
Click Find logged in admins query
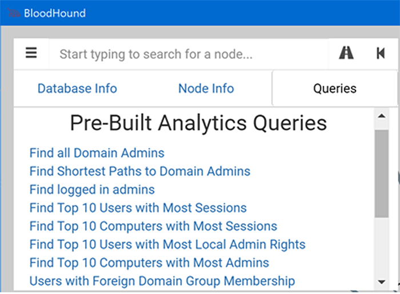(x=92, y=190)
